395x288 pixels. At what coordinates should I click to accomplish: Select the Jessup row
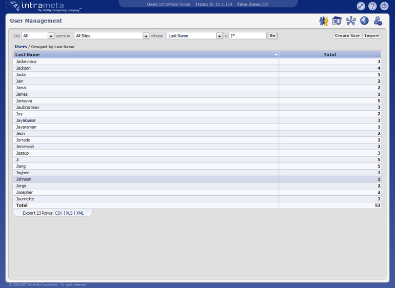197,153
